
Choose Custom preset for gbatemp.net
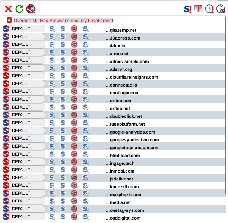click(x=86, y=29)
